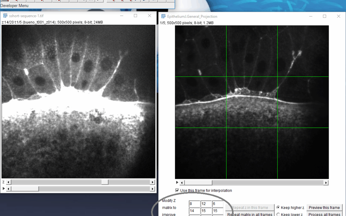
Task: Click Process all frames button
Action: point(324,214)
